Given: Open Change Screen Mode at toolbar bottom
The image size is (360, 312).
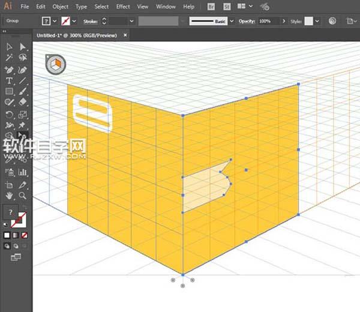Looking at the screenshot, I should (16, 257).
